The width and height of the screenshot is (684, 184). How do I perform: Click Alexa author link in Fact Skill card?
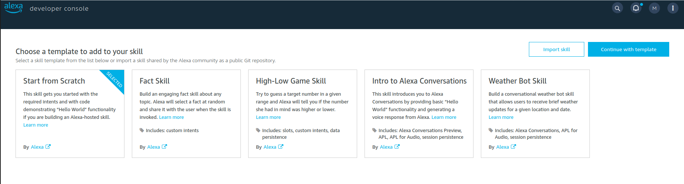[154, 147]
